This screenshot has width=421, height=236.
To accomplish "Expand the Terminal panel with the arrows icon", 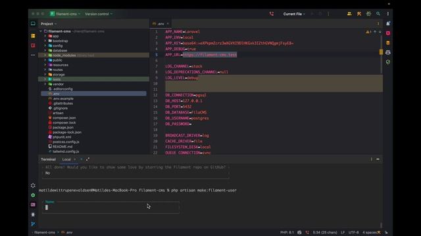I will click(x=87, y=159).
